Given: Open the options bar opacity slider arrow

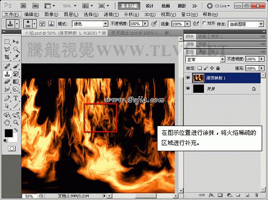Looking at the screenshot, I should (145, 24).
